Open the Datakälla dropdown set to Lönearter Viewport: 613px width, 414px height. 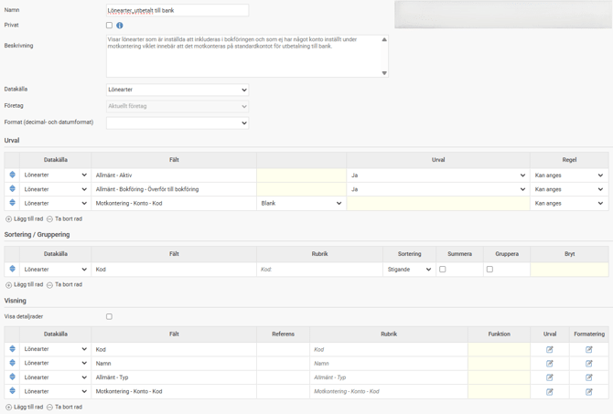click(177, 90)
